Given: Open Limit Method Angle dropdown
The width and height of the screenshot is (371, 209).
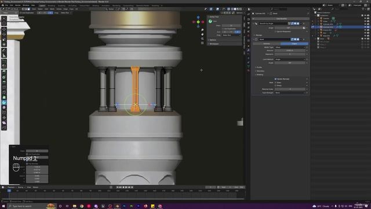Looking at the screenshot, I should tap(290, 59).
